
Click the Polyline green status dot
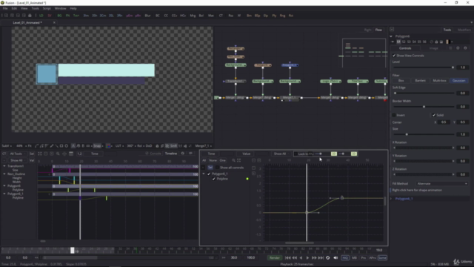click(x=247, y=179)
